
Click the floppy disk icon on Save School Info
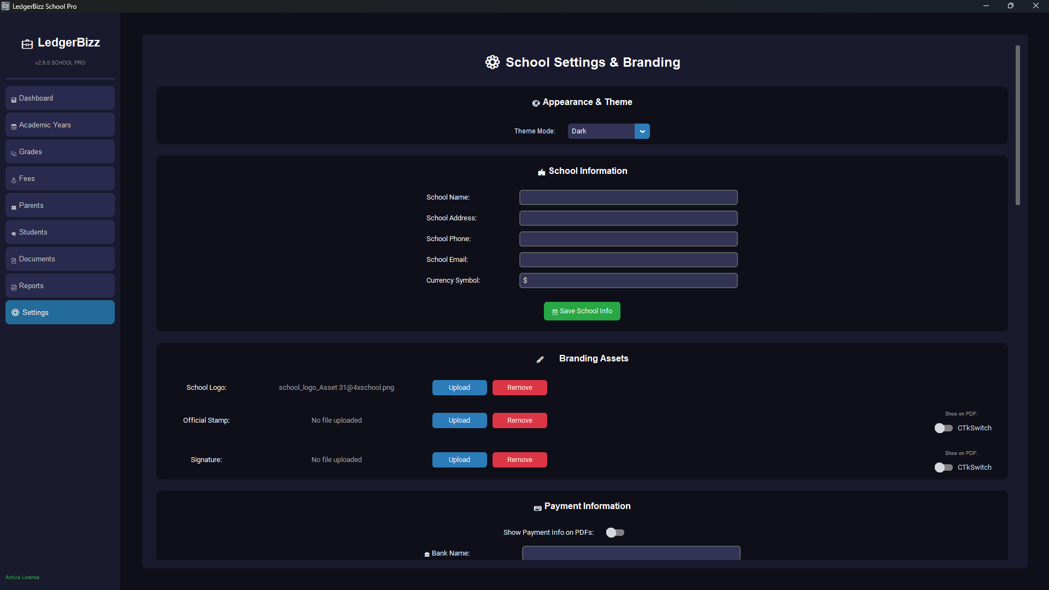(555, 312)
